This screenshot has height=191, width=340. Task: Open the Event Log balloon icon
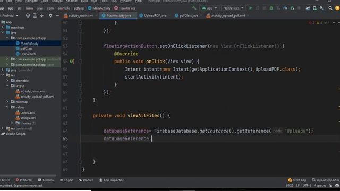coord(290,180)
